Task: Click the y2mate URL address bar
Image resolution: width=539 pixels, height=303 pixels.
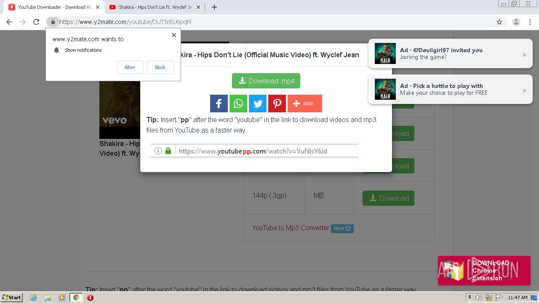Action: point(269,22)
